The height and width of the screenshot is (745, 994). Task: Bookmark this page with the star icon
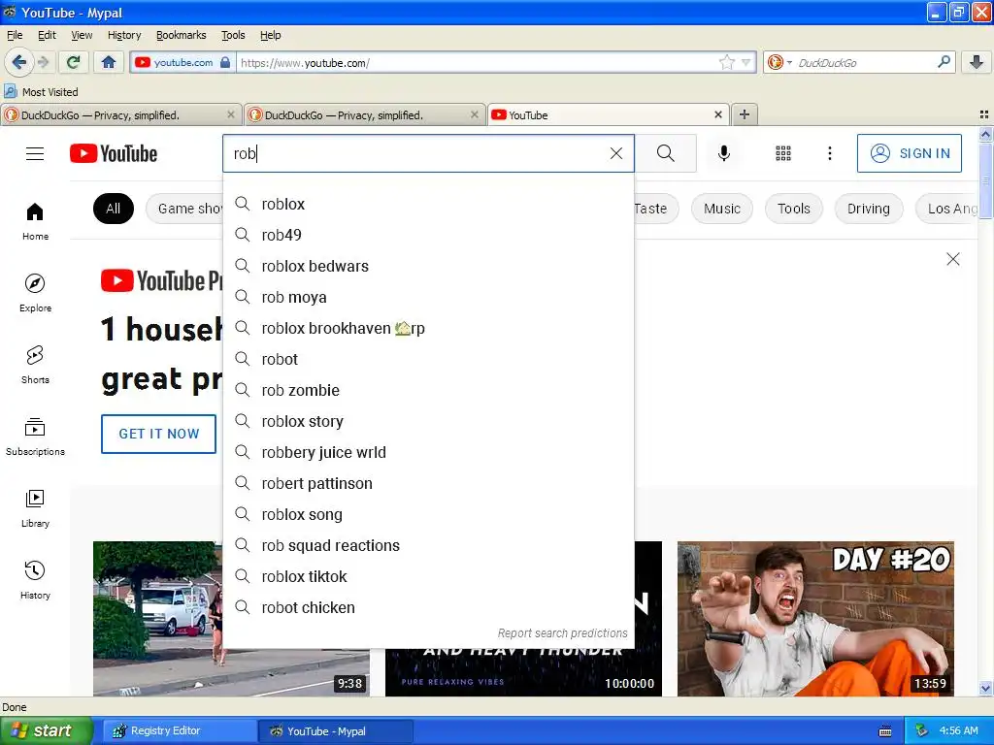[726, 62]
